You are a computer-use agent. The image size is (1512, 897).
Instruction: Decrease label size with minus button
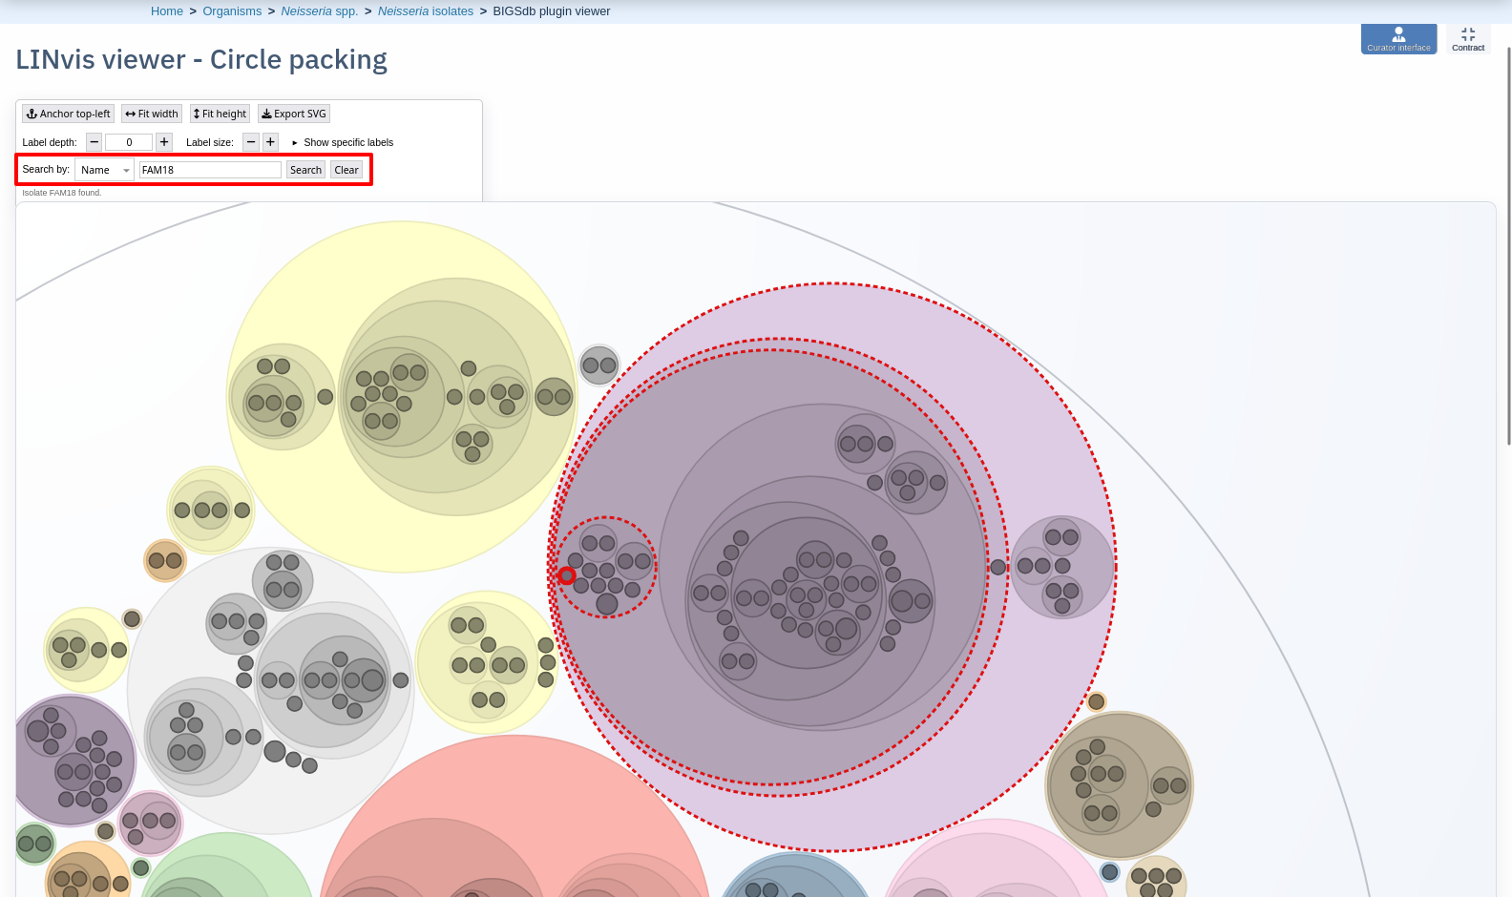250,142
